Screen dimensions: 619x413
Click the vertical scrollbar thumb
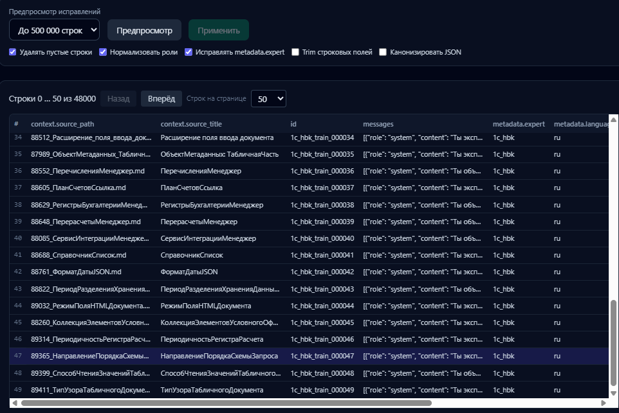point(613,343)
